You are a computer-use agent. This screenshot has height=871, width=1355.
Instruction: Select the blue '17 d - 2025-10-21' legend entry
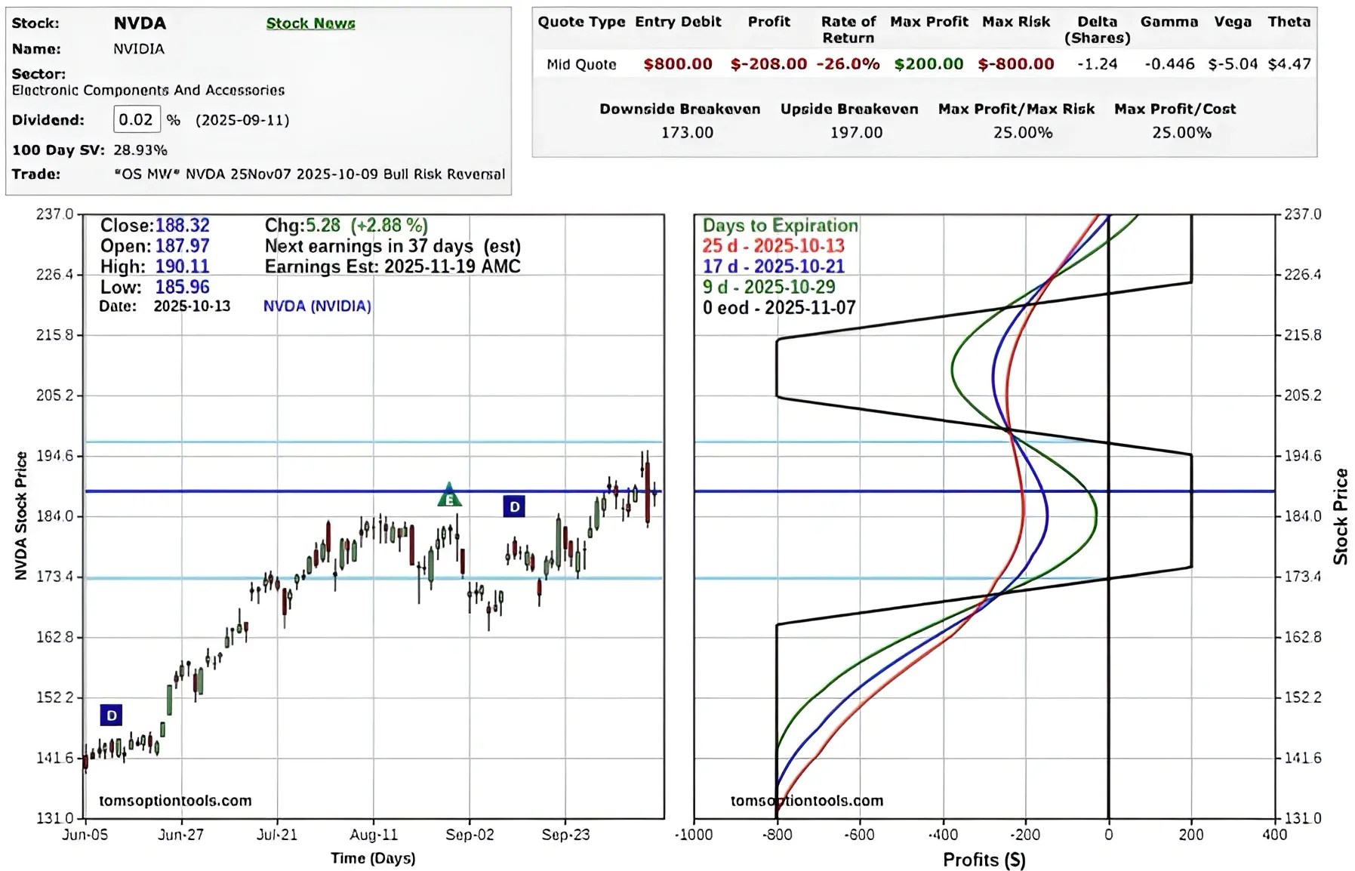(x=774, y=266)
